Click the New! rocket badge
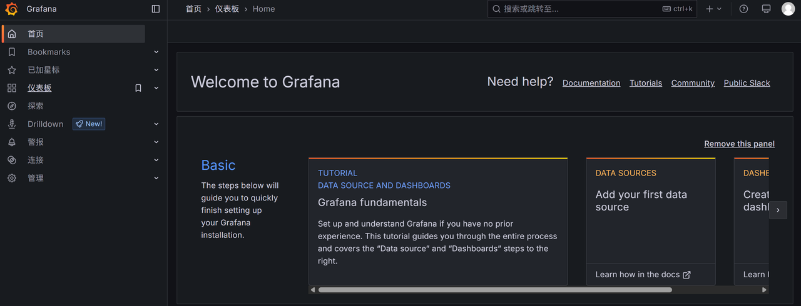The height and width of the screenshot is (306, 801). click(89, 124)
